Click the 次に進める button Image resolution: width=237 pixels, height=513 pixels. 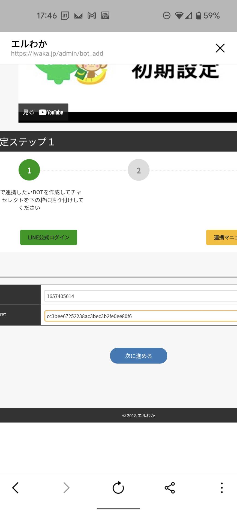point(139,356)
